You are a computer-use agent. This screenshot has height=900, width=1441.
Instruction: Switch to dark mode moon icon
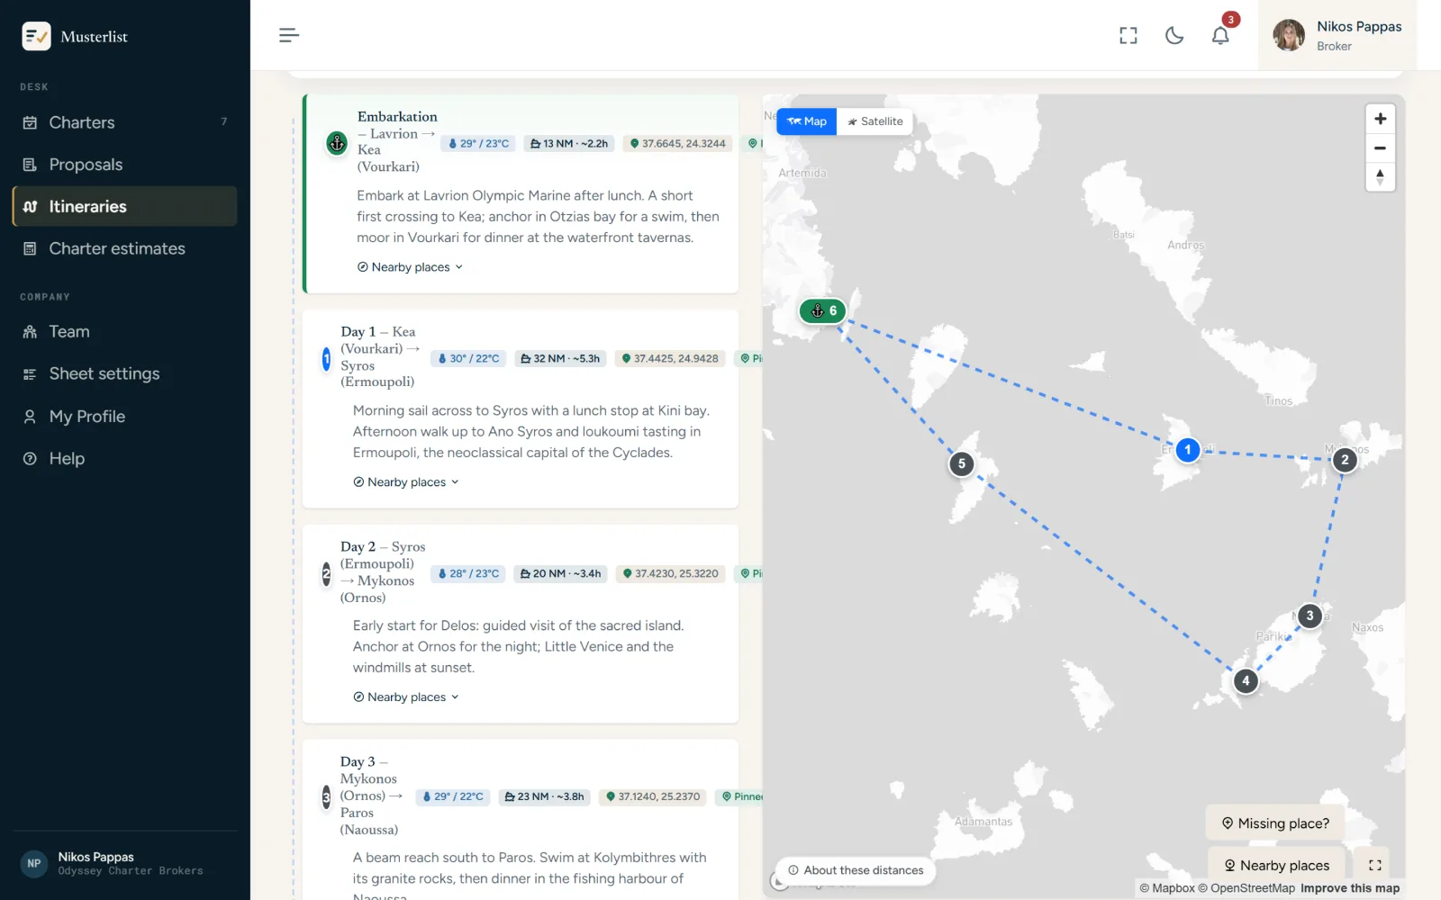(x=1174, y=35)
